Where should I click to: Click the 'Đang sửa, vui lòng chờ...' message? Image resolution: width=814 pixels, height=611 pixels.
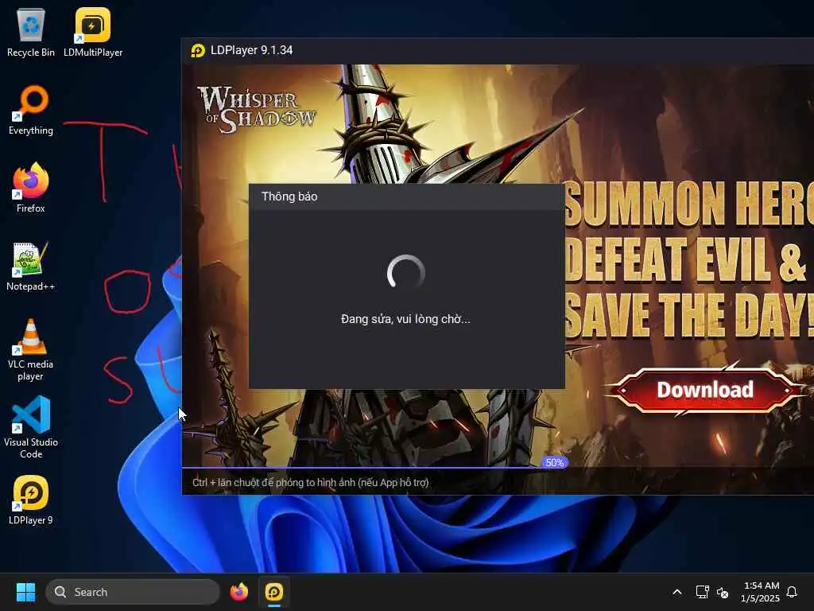pos(405,319)
